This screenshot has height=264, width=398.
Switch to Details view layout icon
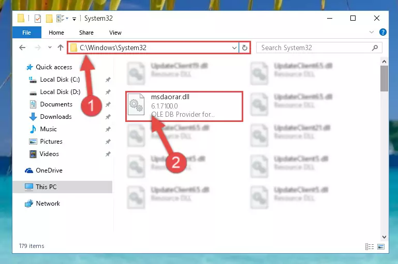coord(370,246)
